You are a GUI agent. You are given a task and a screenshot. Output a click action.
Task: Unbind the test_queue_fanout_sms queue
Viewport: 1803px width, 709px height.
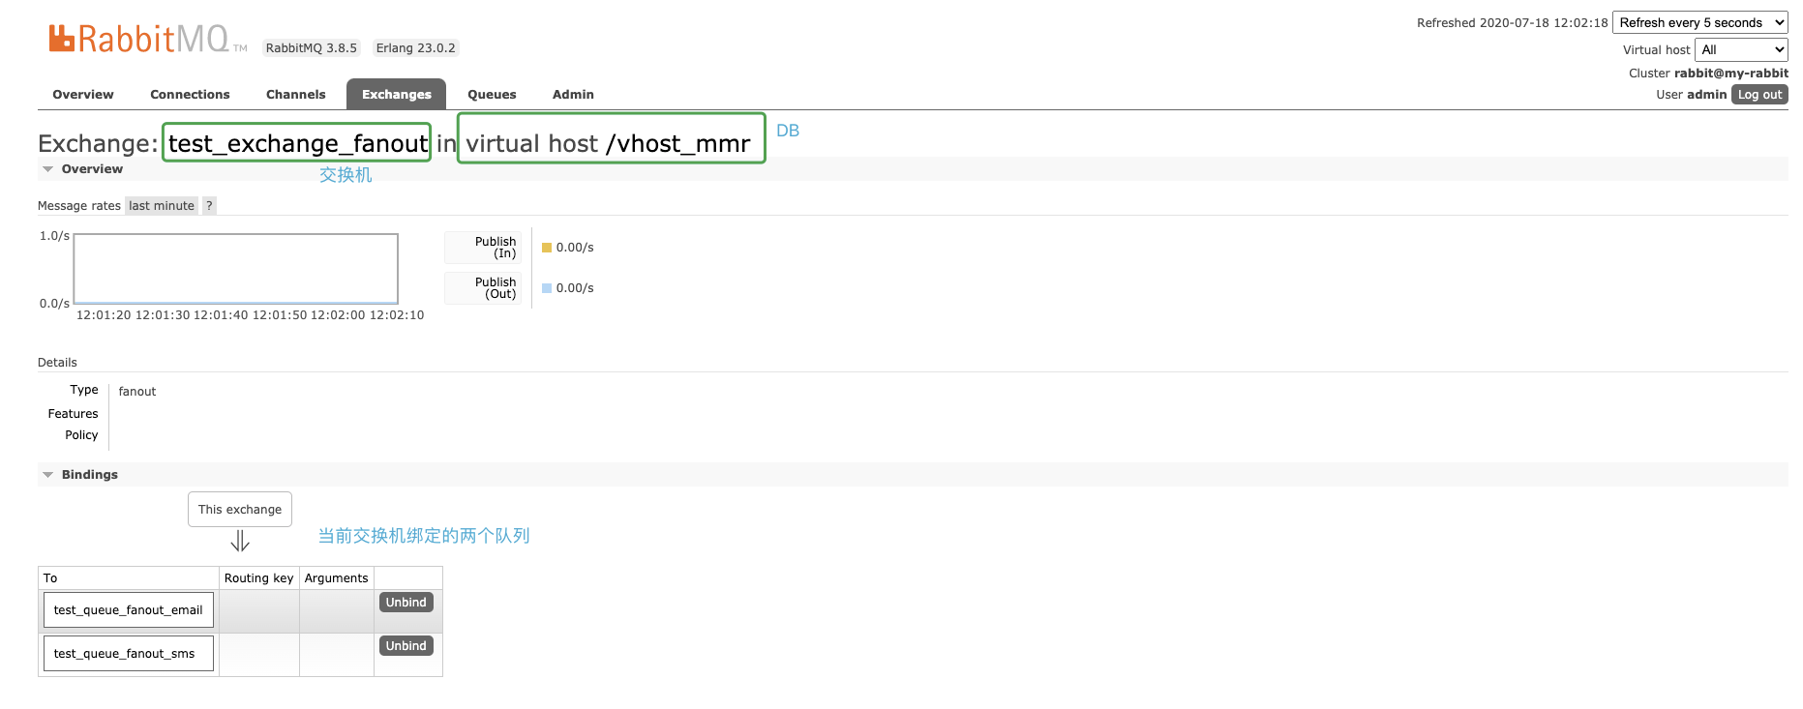point(406,646)
